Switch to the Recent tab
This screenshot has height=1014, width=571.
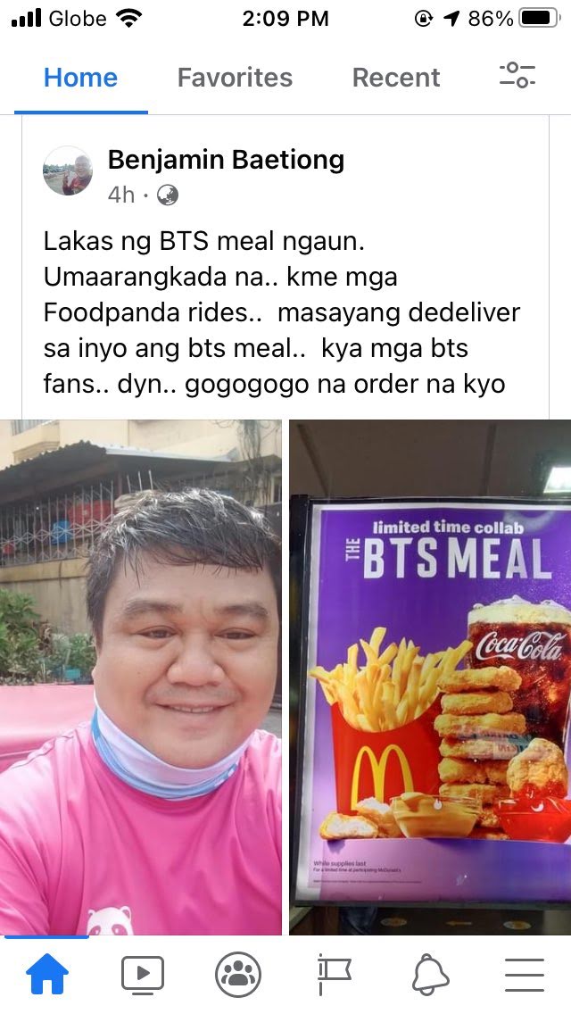tap(396, 78)
